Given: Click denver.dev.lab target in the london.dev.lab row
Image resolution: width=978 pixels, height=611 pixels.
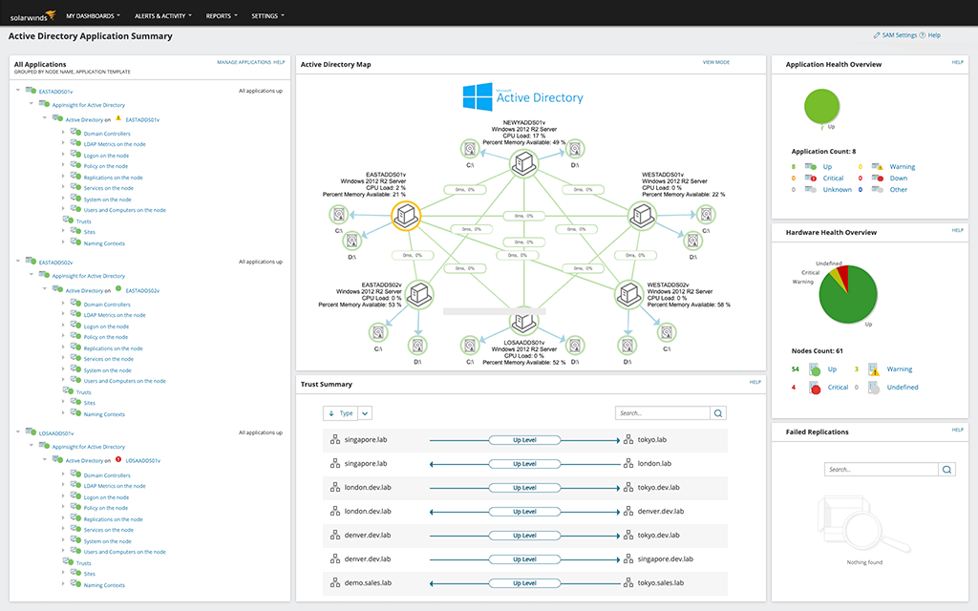Looking at the screenshot, I should (660, 512).
